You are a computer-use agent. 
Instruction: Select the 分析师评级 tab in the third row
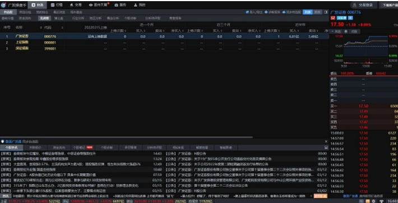[152, 18]
